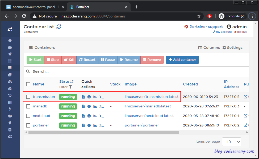Screen dimensions: 259x159
Task: Open linuxserver/mariadb:latest image link
Action: pos(148,106)
